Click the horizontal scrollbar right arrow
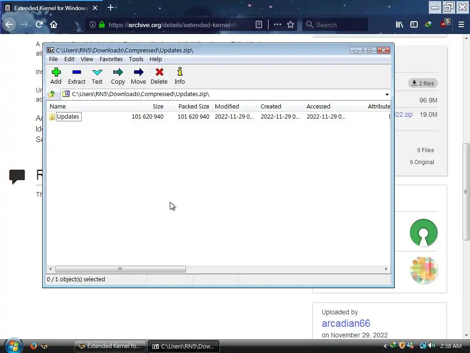The width and height of the screenshot is (470, 353). tap(386, 269)
